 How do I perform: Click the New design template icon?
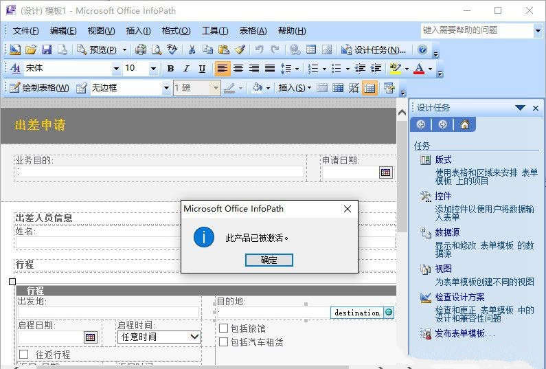15,50
